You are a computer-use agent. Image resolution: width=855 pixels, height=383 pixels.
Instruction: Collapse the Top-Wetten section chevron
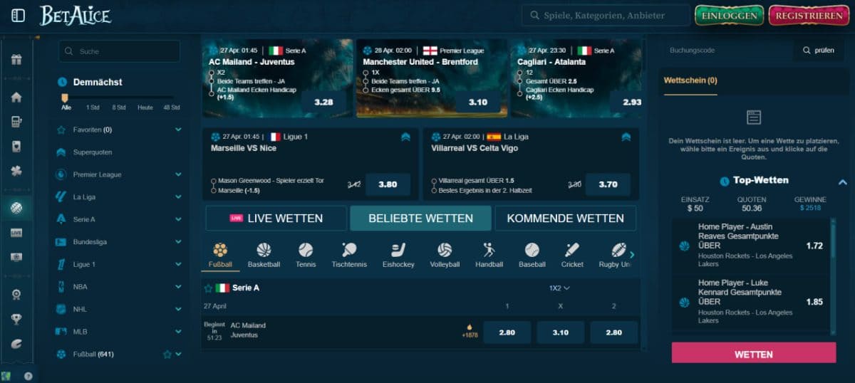click(842, 182)
